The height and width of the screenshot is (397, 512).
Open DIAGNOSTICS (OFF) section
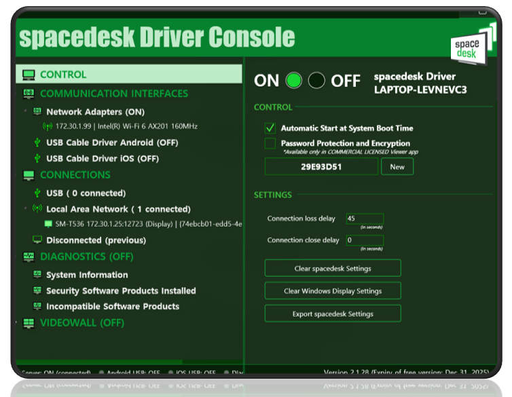tap(87, 257)
